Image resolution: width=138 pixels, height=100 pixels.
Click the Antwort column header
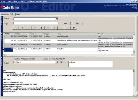coord(115,34)
